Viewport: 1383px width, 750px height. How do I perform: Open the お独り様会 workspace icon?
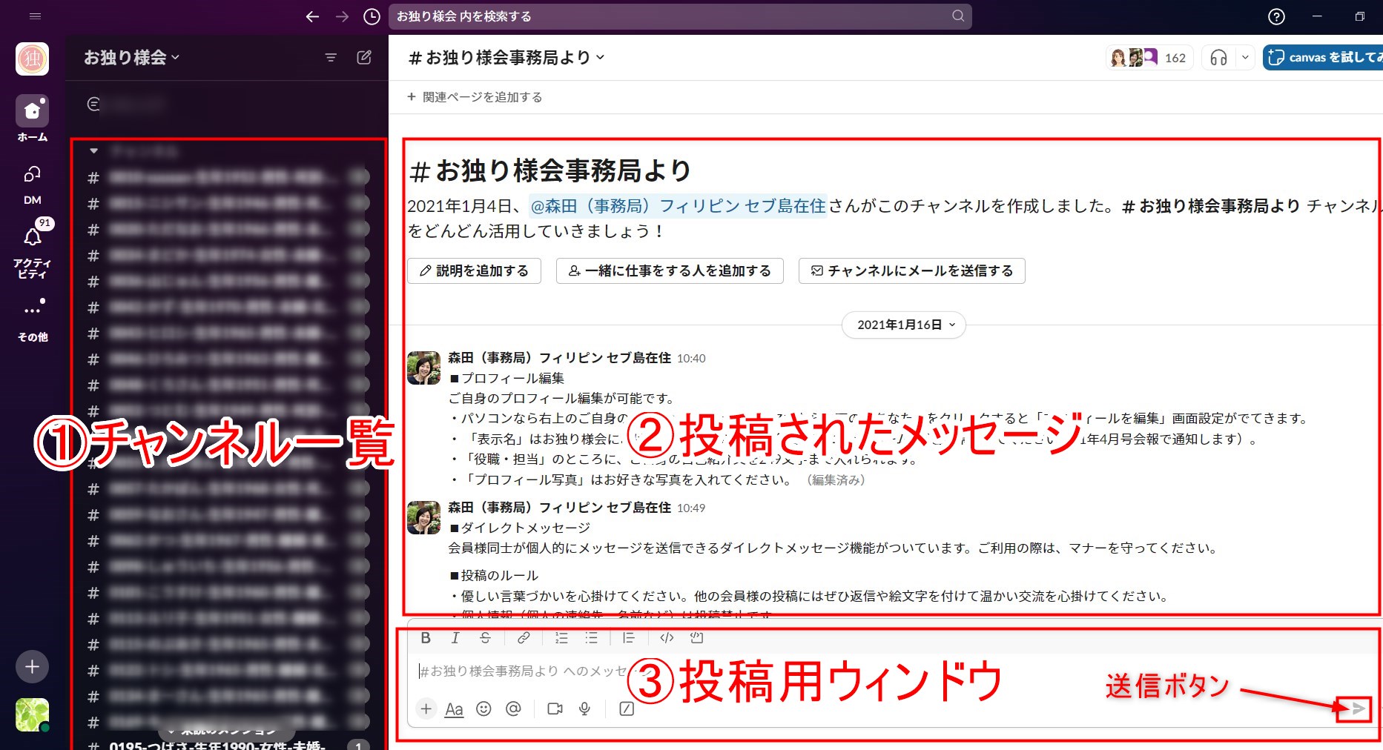[x=32, y=59]
